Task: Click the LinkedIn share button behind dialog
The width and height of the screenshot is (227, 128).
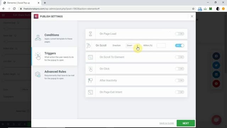Action: pyautogui.click(x=216, y=74)
